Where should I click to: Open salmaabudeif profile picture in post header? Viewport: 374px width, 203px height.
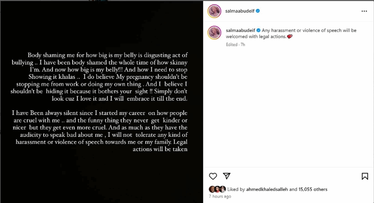point(214,11)
